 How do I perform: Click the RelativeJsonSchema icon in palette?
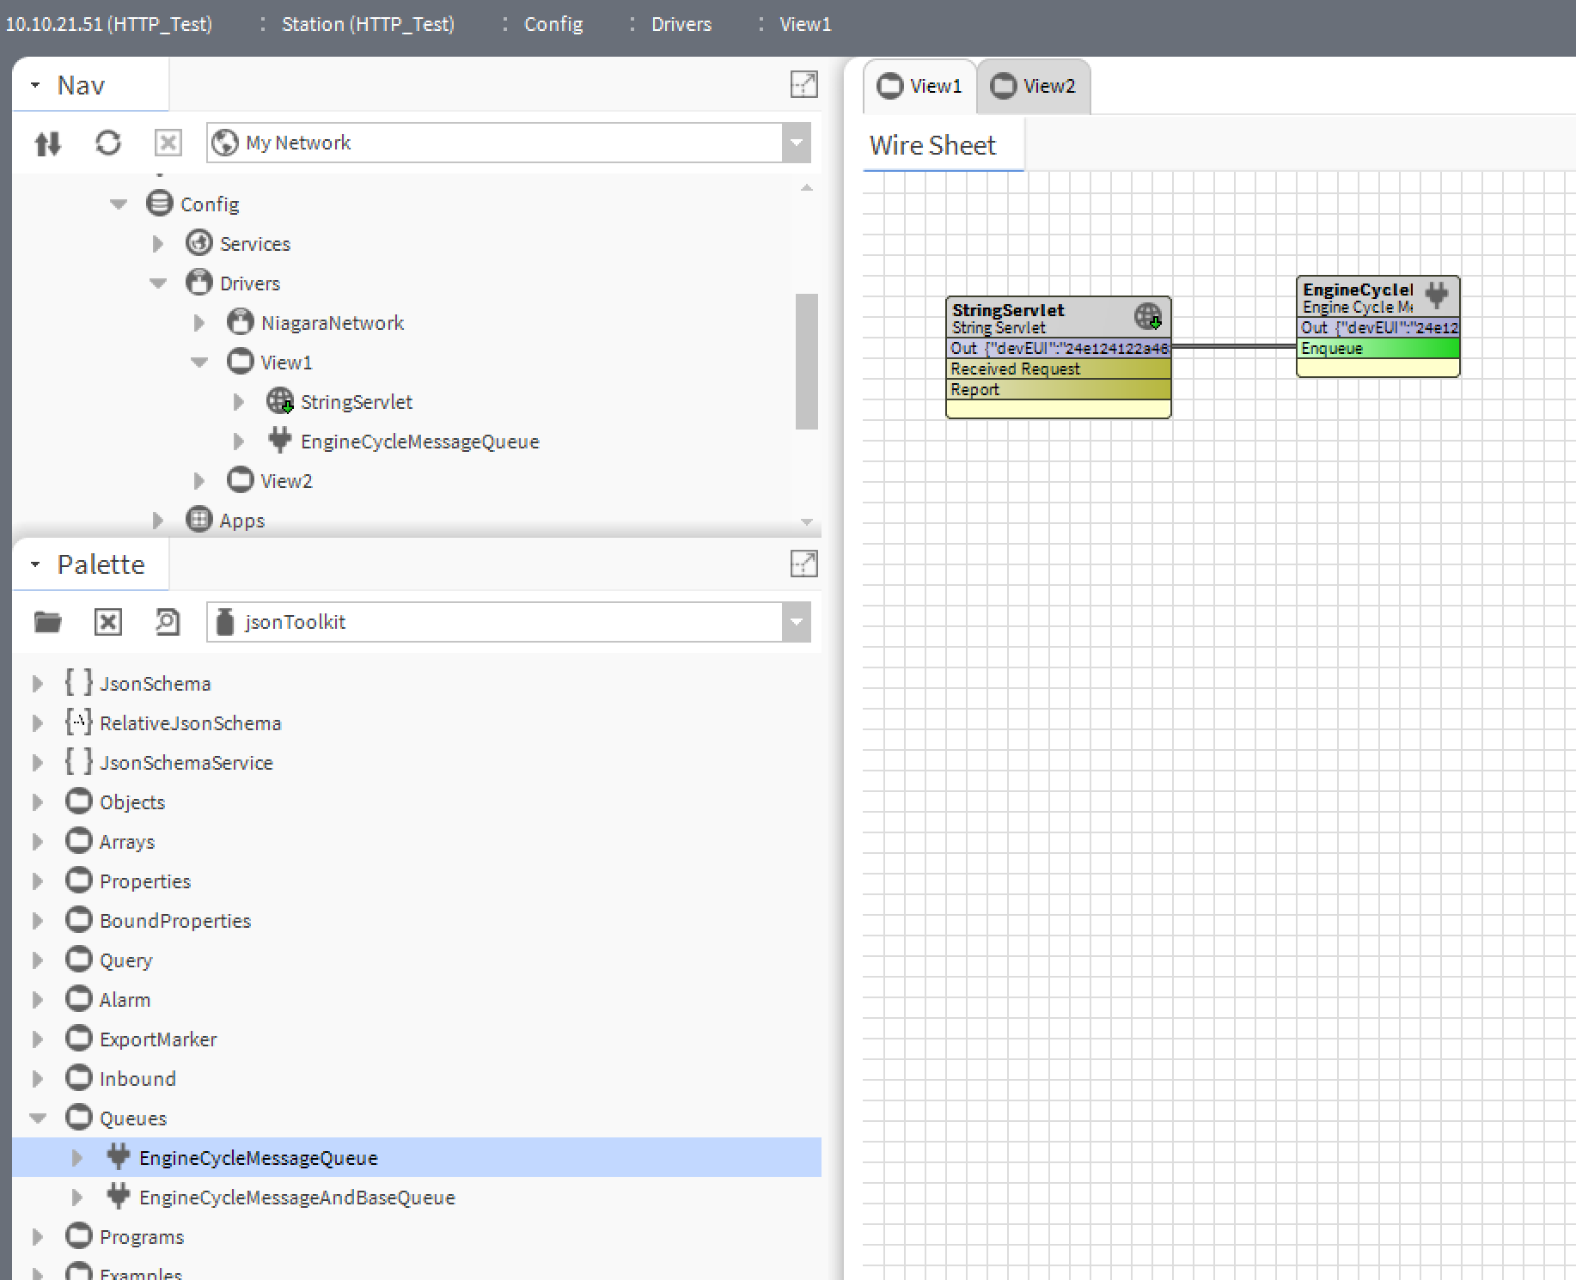79,722
